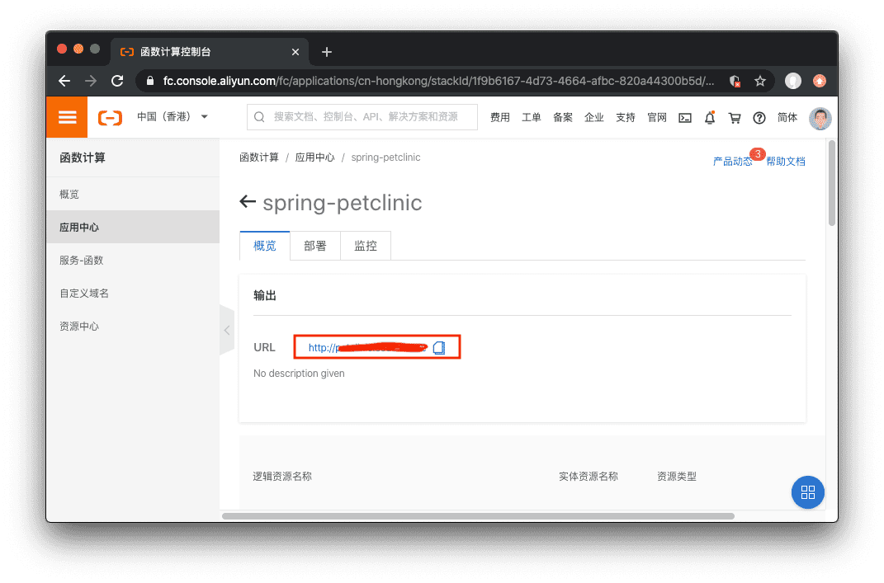Click the No description given text
This screenshot has height=583, width=884.
point(299,374)
